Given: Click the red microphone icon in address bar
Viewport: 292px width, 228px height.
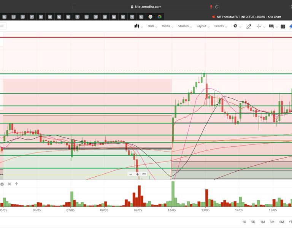Looking at the screenshot, I should pos(211,7).
